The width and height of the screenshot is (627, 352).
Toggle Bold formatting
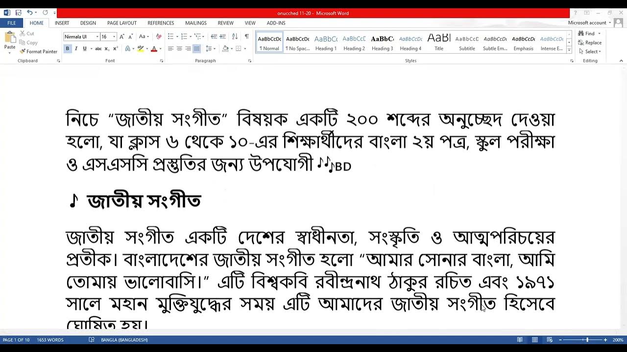[x=68, y=48]
